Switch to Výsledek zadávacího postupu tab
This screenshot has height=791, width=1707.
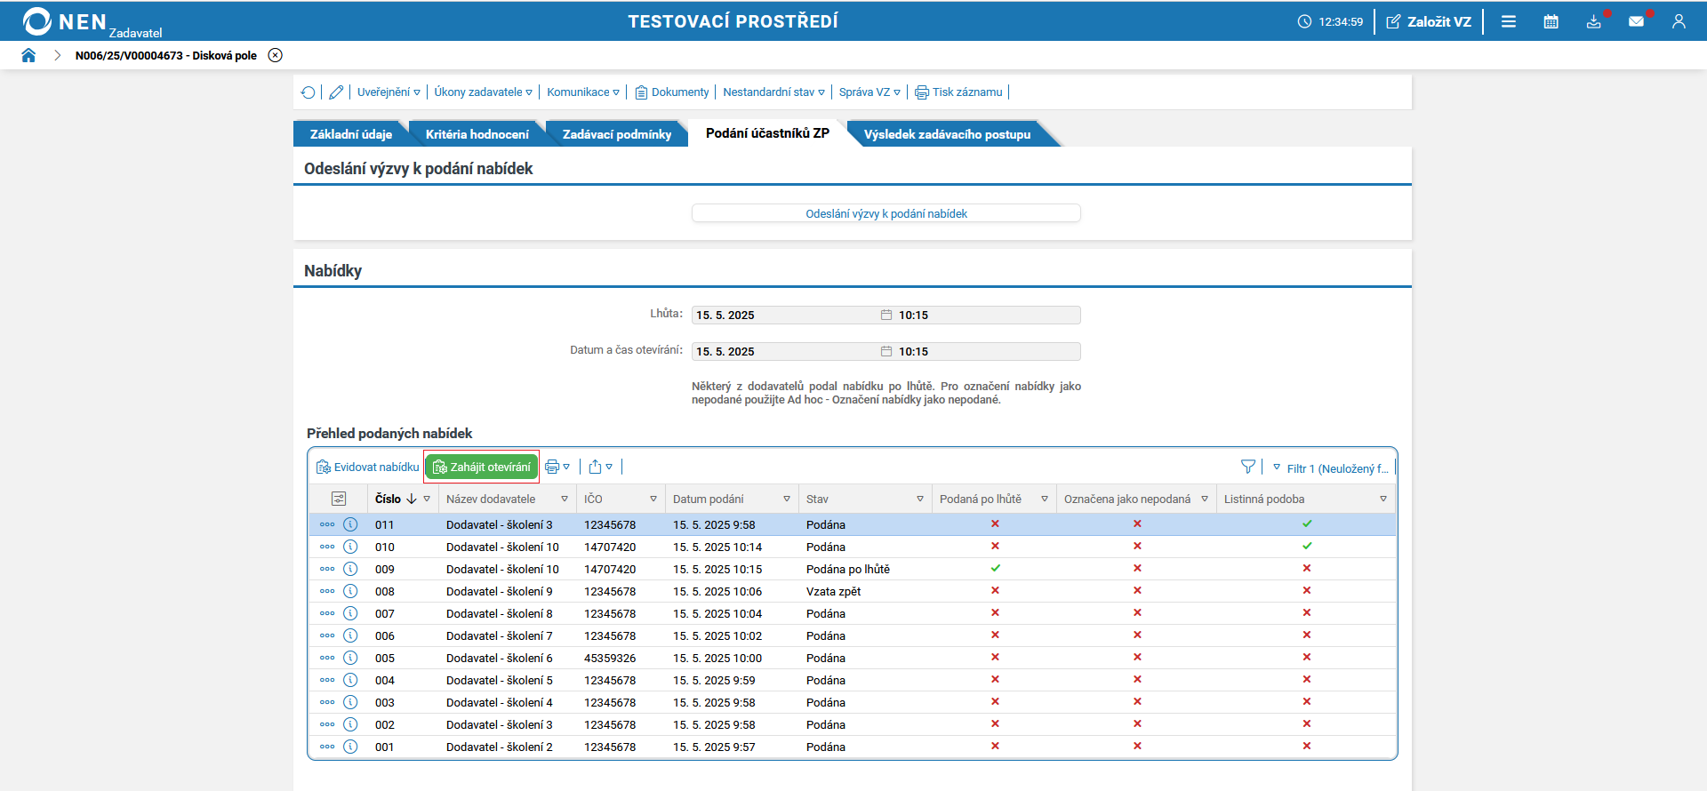tap(948, 134)
